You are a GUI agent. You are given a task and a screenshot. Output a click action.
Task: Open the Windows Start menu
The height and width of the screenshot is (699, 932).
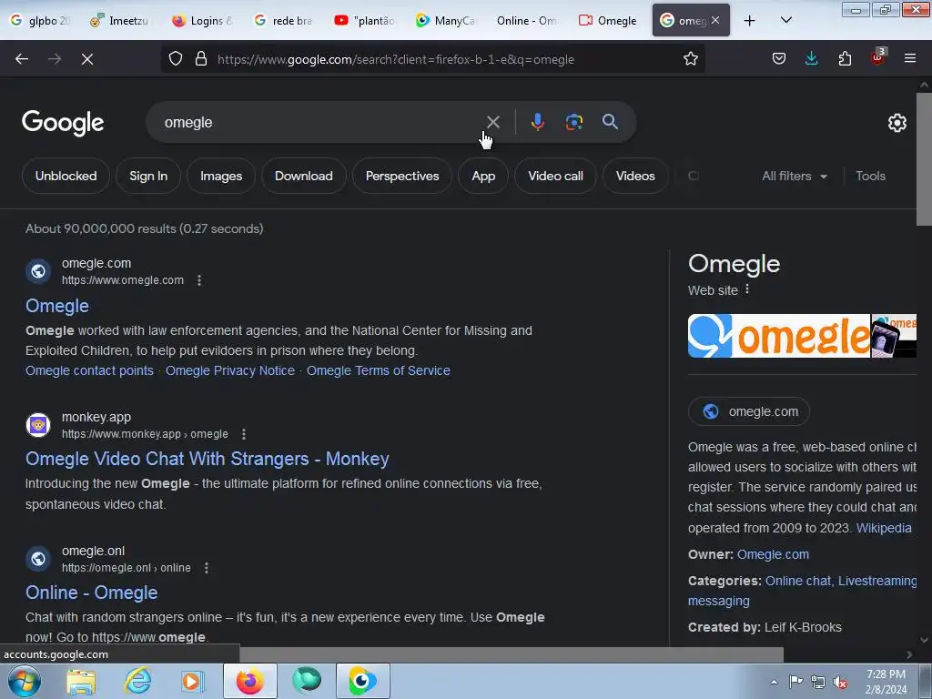(x=23, y=681)
